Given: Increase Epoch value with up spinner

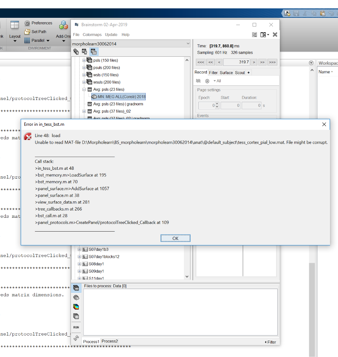Looking at the screenshot, I should coord(217,104).
